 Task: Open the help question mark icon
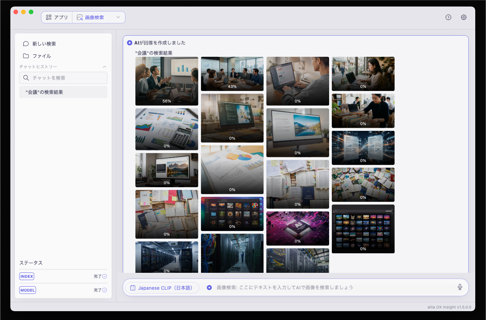coord(448,17)
